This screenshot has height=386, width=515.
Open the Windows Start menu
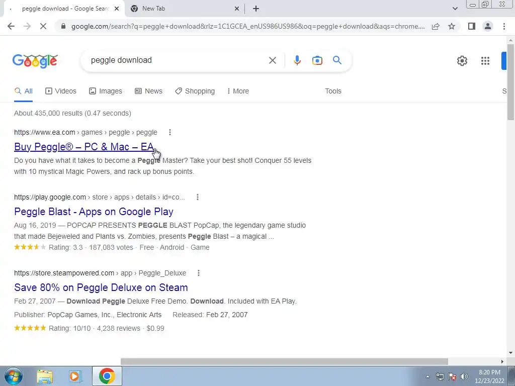click(x=13, y=376)
